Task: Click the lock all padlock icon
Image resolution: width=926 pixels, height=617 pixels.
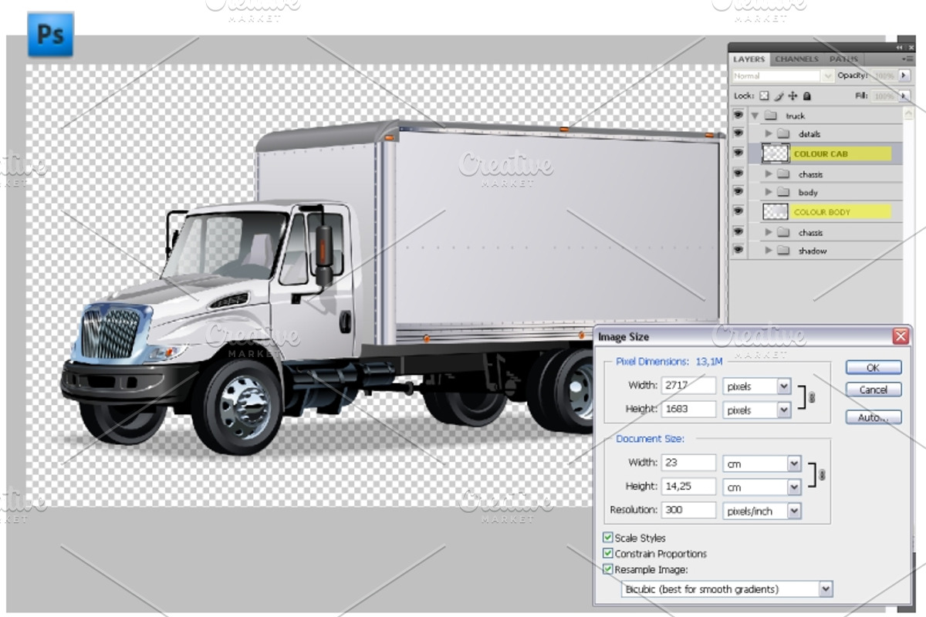Action: pyautogui.click(x=806, y=96)
